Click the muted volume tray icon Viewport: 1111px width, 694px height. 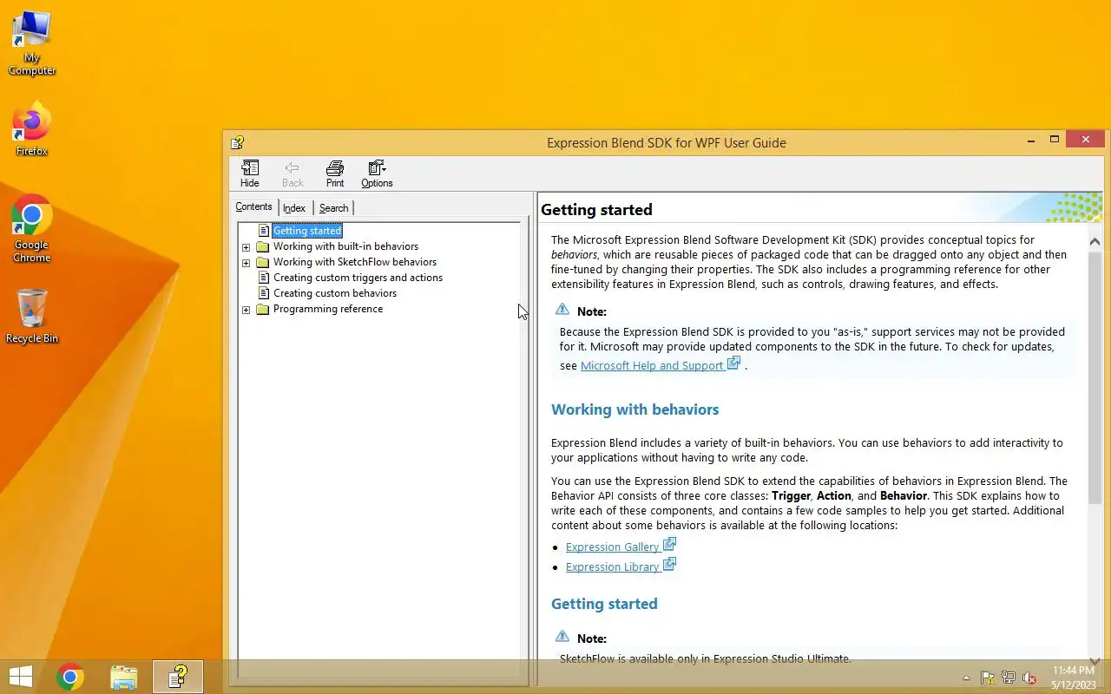1029,678
